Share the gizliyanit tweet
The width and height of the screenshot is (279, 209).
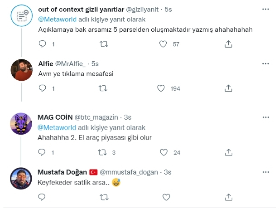pyautogui.click(x=229, y=44)
